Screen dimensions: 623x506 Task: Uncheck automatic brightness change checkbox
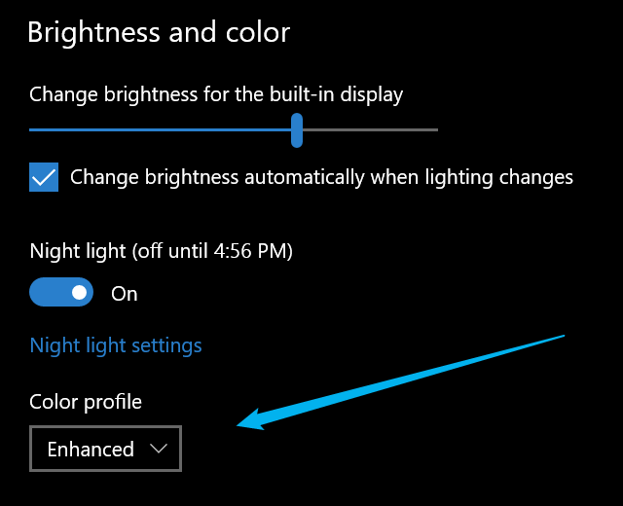click(44, 178)
